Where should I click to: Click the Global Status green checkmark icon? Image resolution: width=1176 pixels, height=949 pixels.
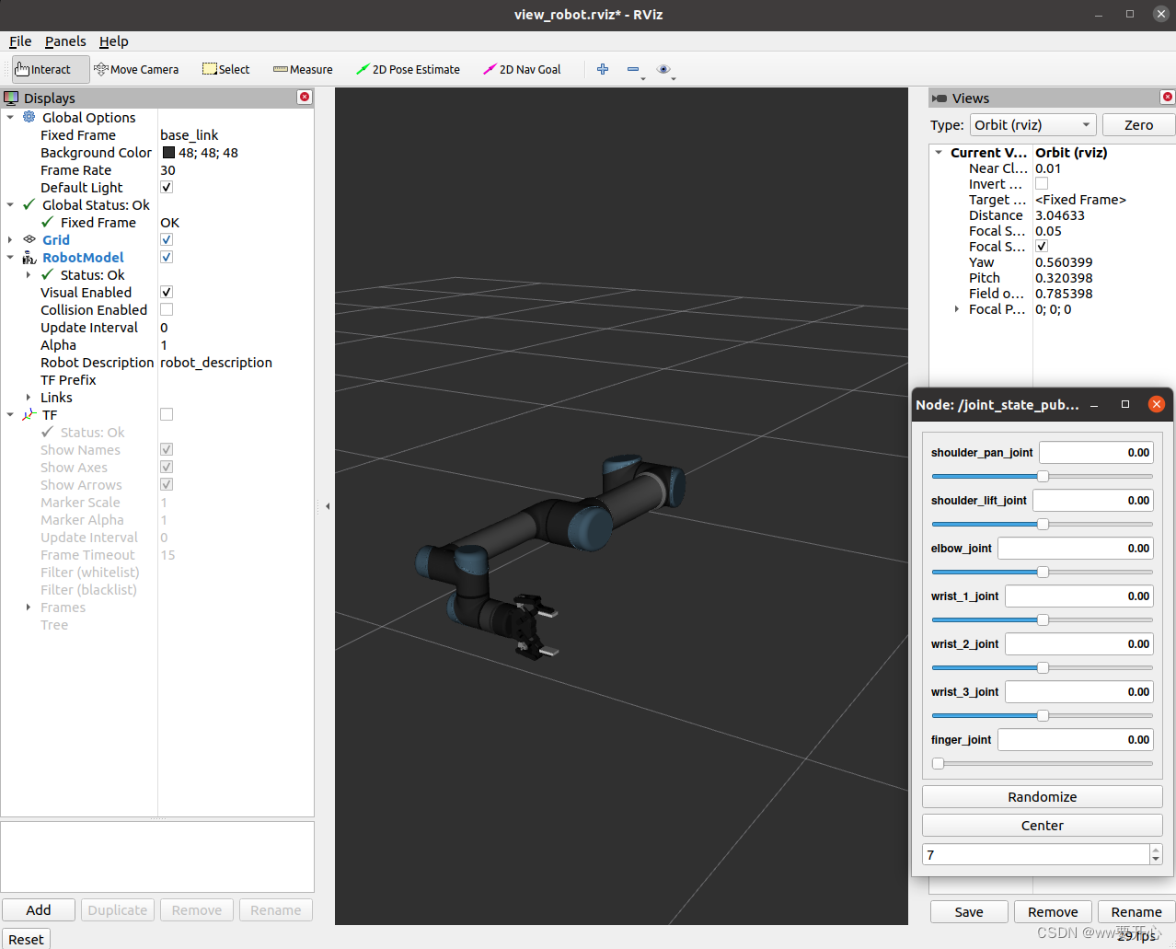(29, 204)
